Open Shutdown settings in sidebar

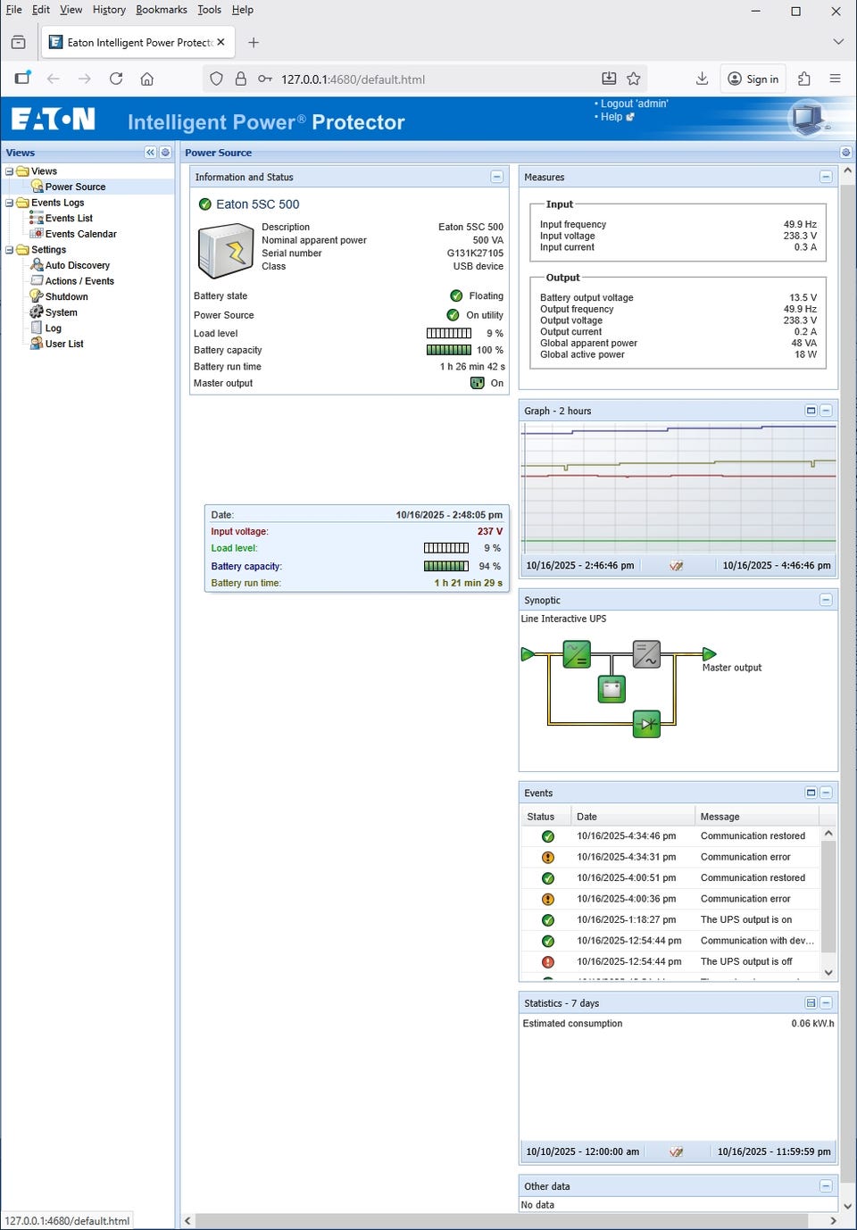(66, 296)
